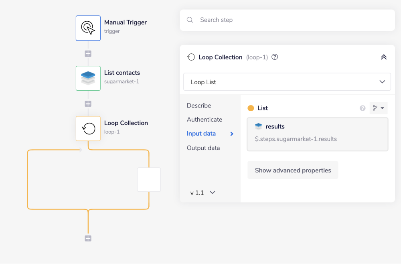Image resolution: width=401 pixels, height=264 pixels.
Task: Open the v 1.1 version dropdown
Action: (x=203, y=193)
